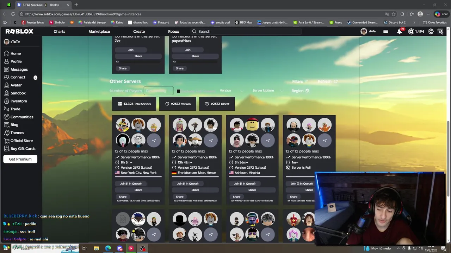The image size is (451, 253).
Task: Open Messages in left sidebar
Action: pos(16,69)
